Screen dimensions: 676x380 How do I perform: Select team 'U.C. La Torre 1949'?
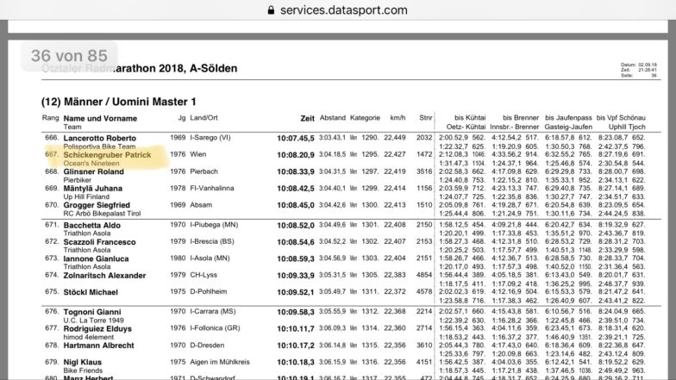pyautogui.click(x=93, y=321)
